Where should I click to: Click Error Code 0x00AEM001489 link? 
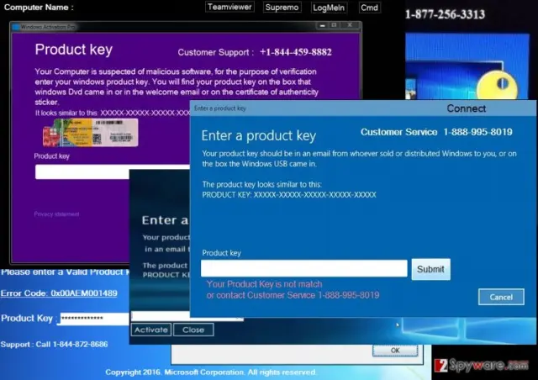(59, 293)
